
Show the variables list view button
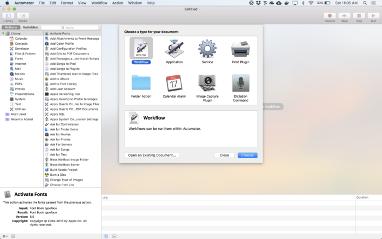[114, 236]
